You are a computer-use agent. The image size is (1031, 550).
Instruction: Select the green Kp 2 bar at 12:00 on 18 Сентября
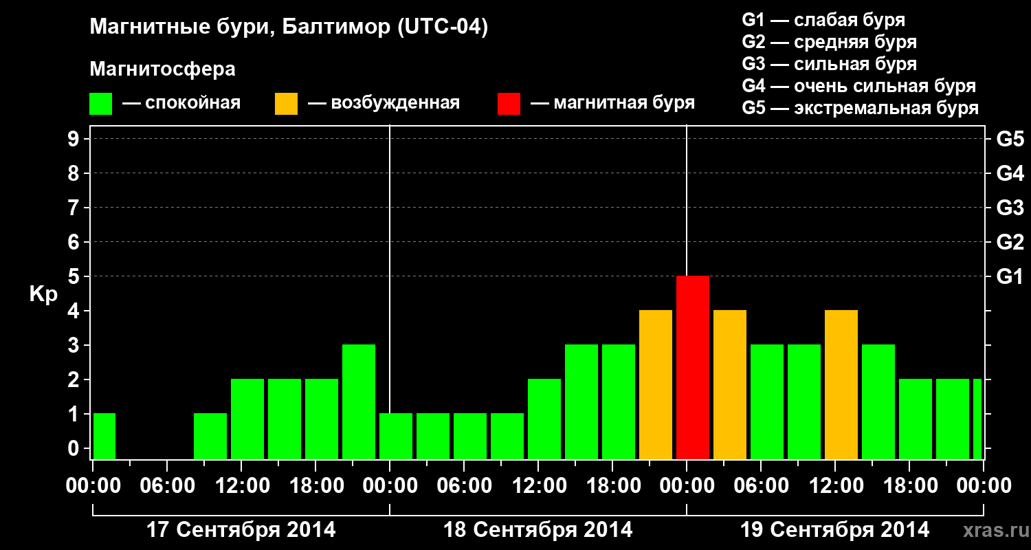pos(544,419)
